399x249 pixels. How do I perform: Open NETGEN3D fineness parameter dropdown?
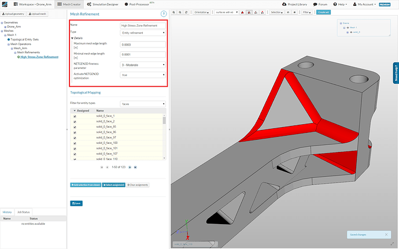pyautogui.click(x=143, y=64)
